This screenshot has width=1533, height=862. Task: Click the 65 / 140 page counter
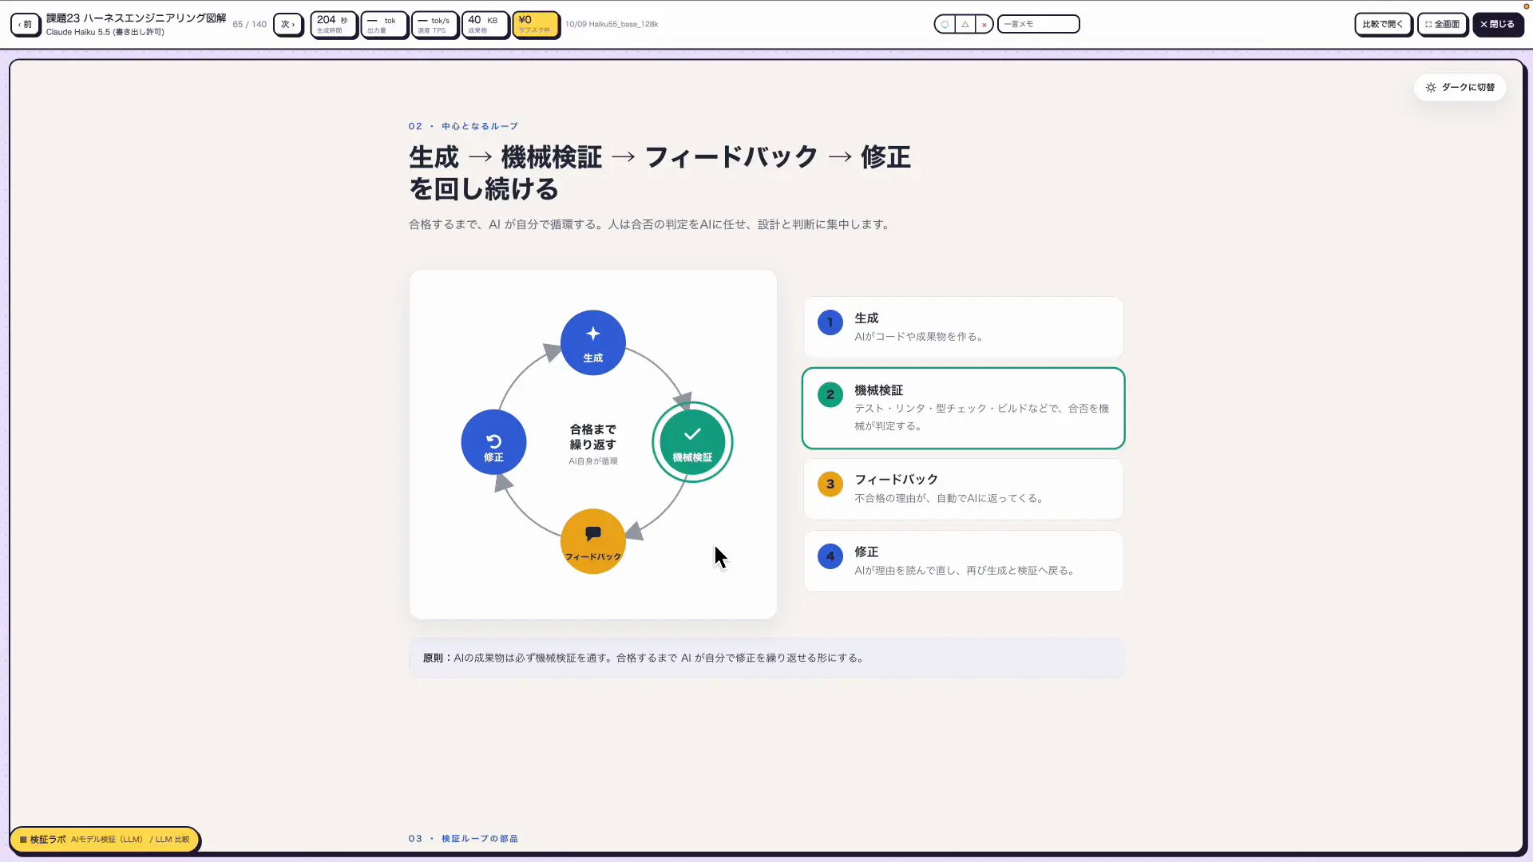click(x=250, y=24)
